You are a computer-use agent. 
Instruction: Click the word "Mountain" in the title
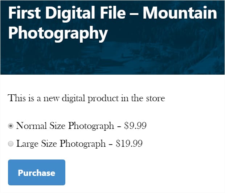[x=180, y=13]
